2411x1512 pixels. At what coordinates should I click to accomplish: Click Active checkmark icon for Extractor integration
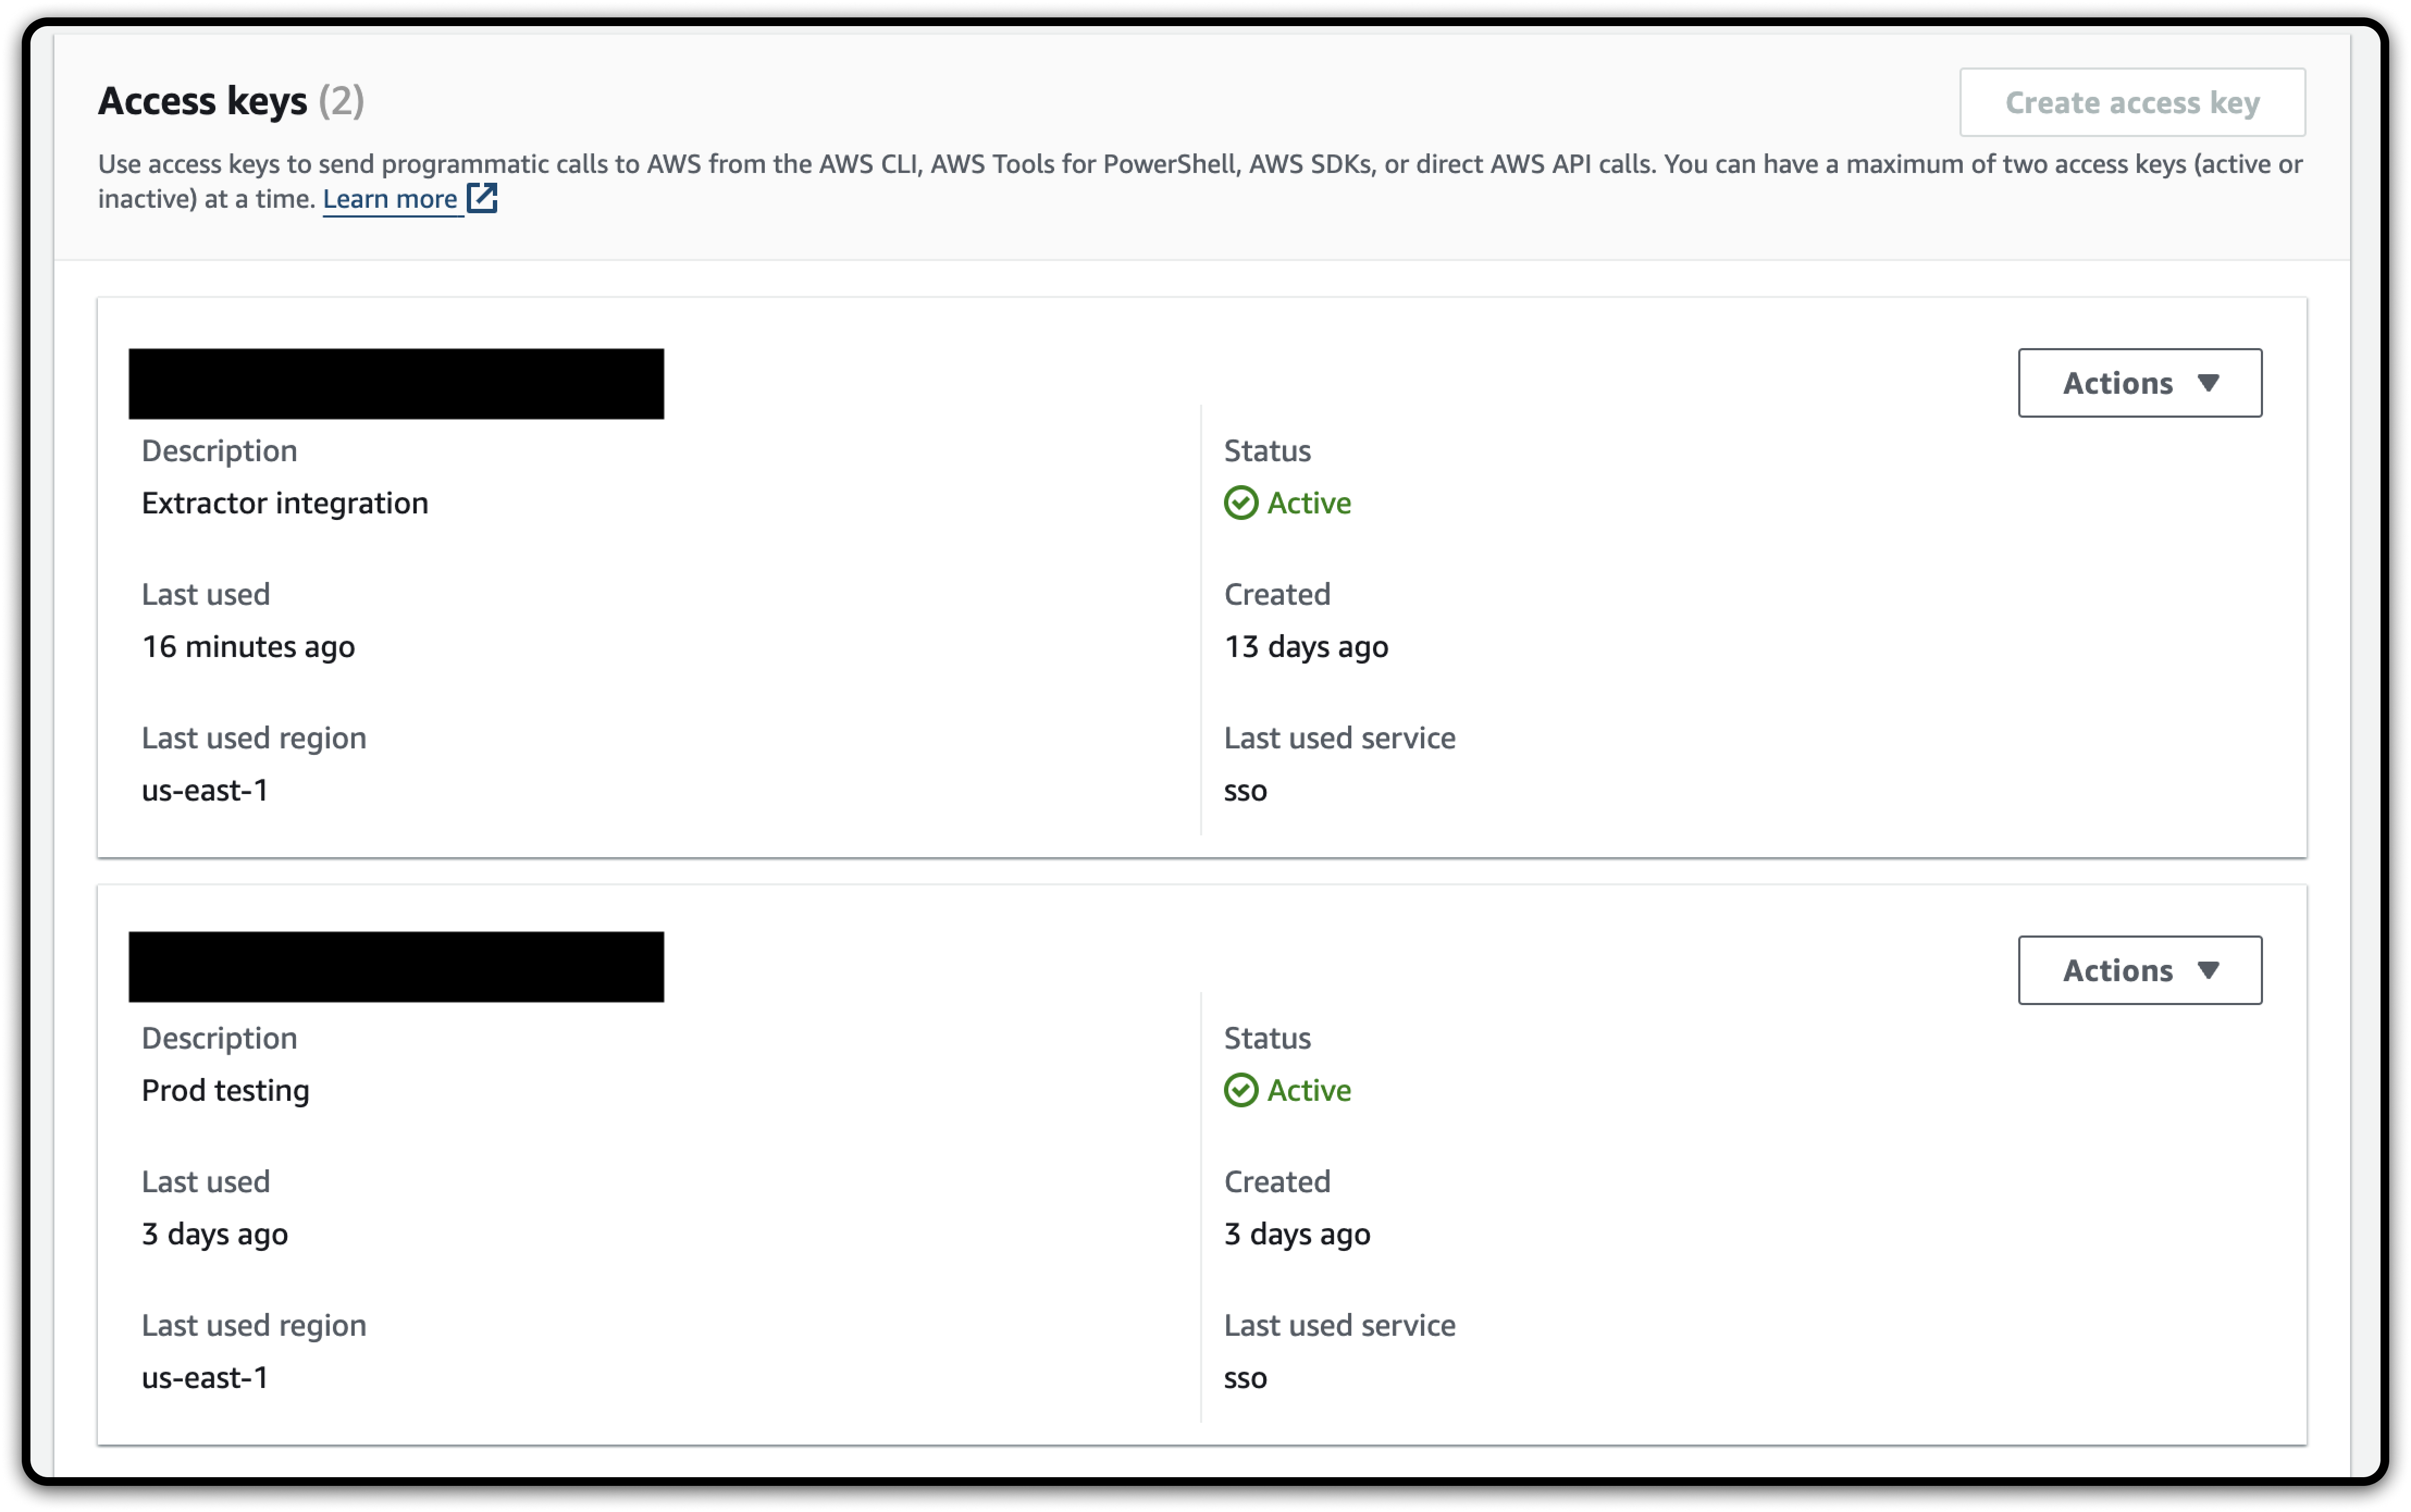click(1240, 503)
